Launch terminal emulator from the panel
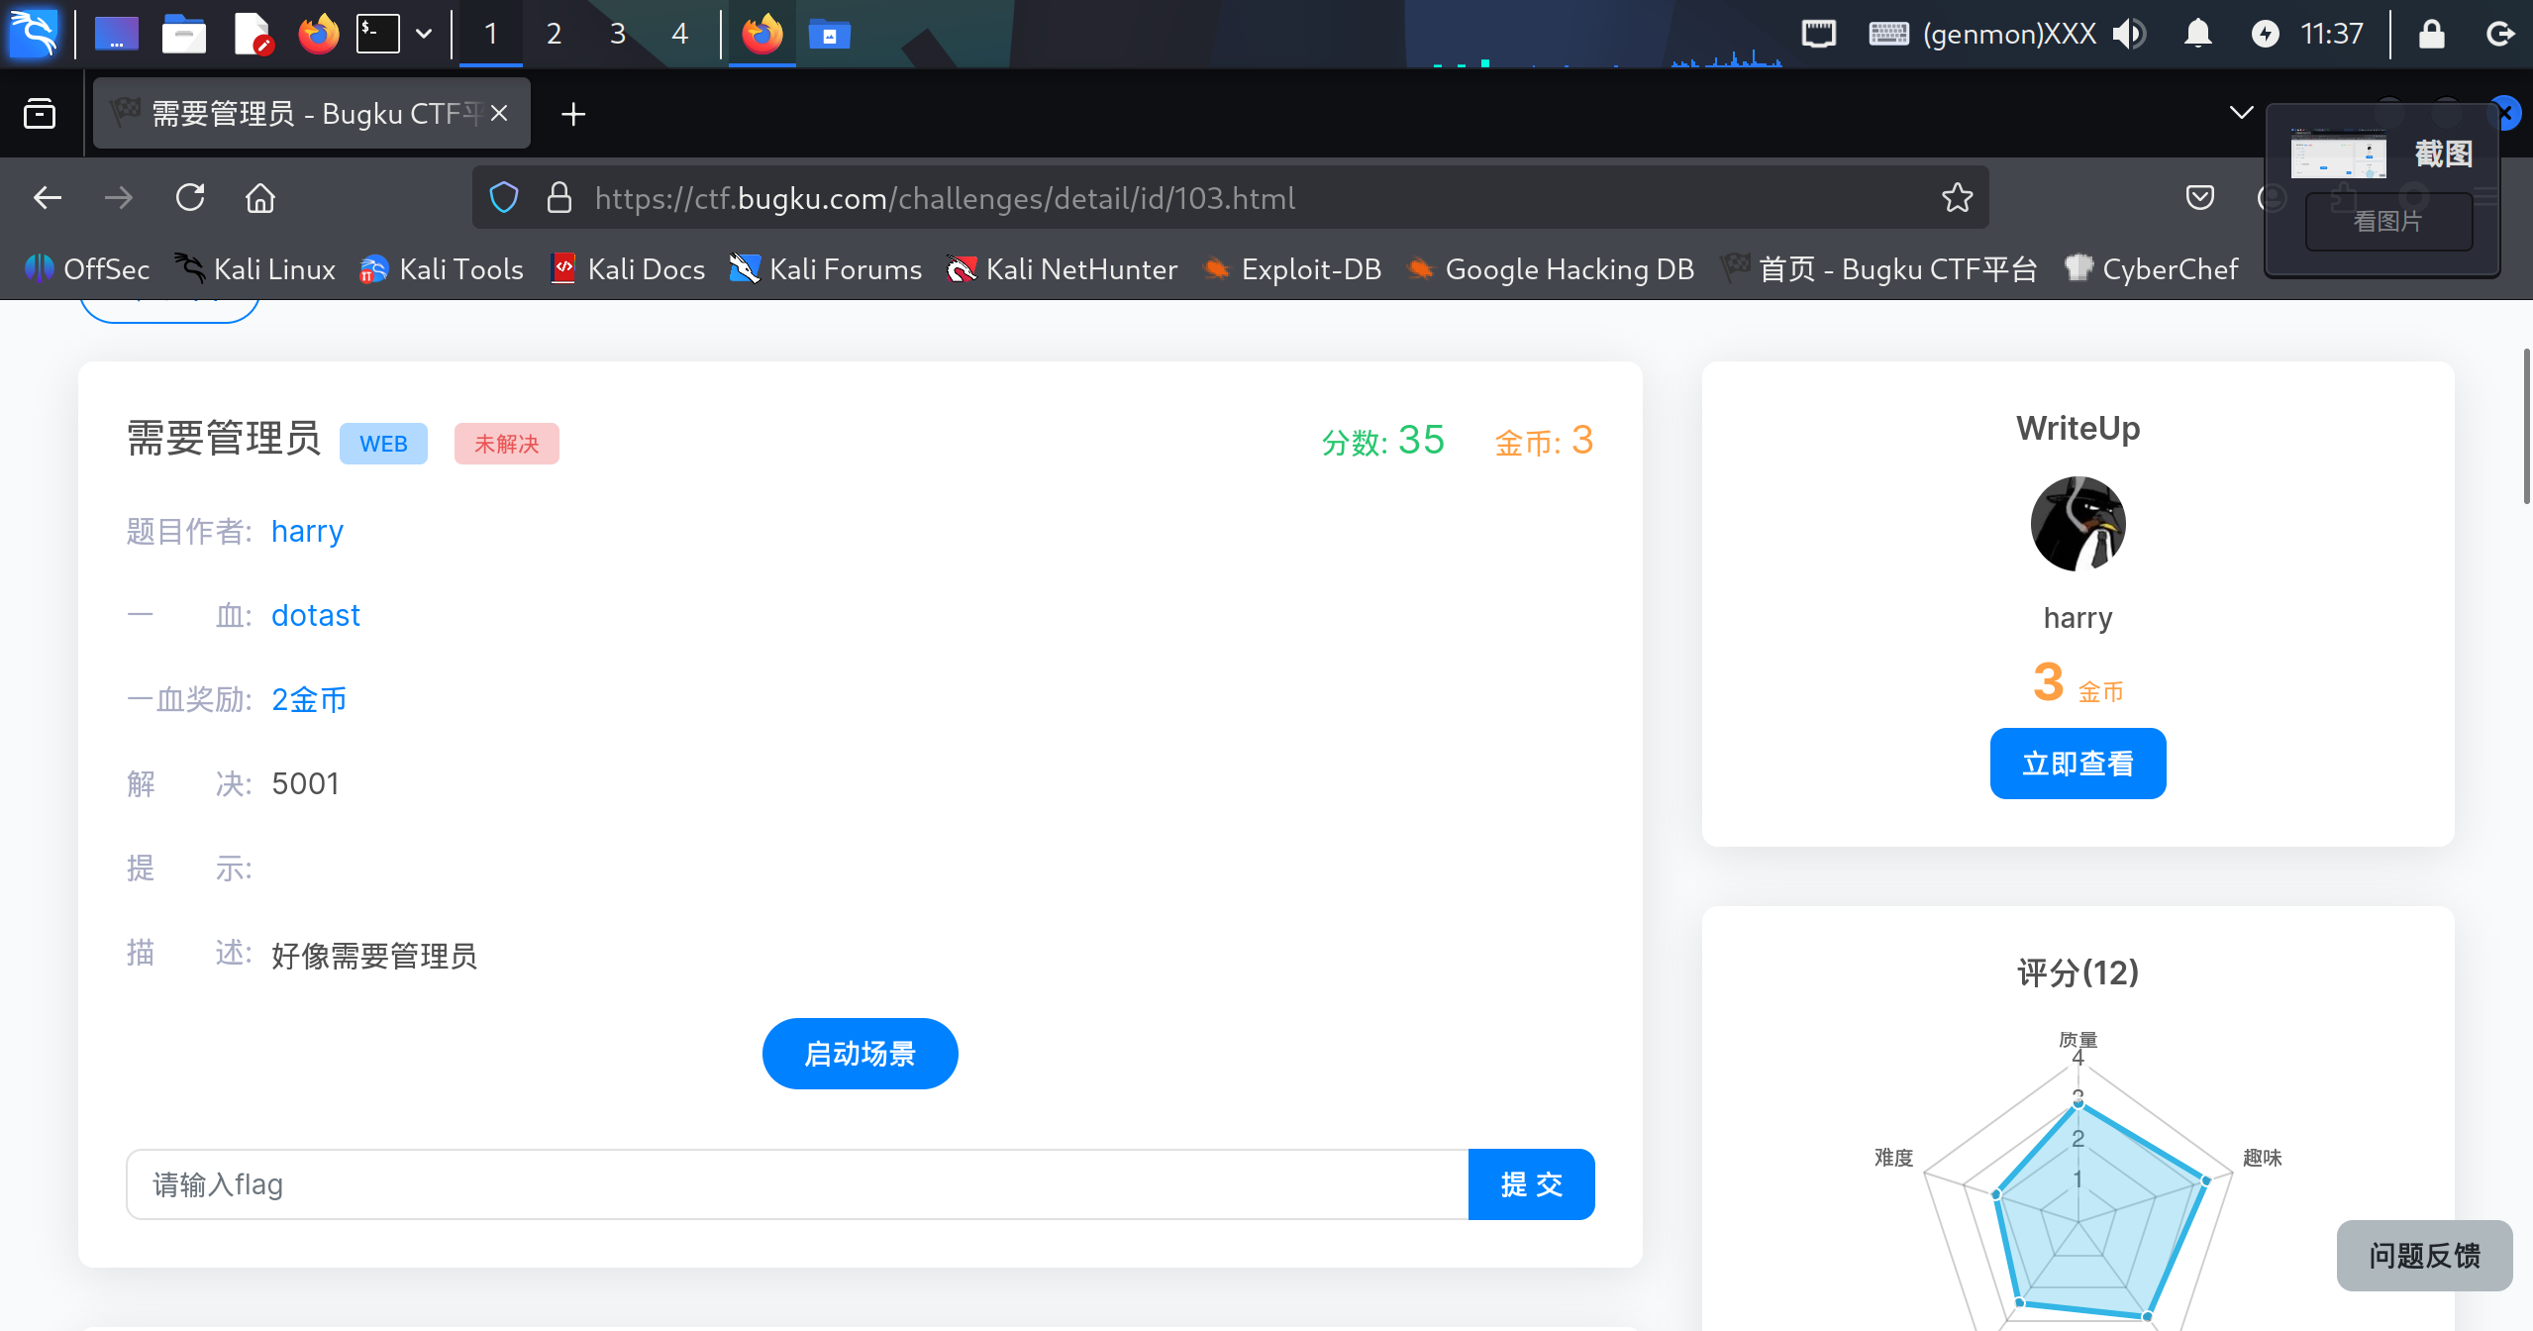This screenshot has width=2533, height=1331. (378, 34)
